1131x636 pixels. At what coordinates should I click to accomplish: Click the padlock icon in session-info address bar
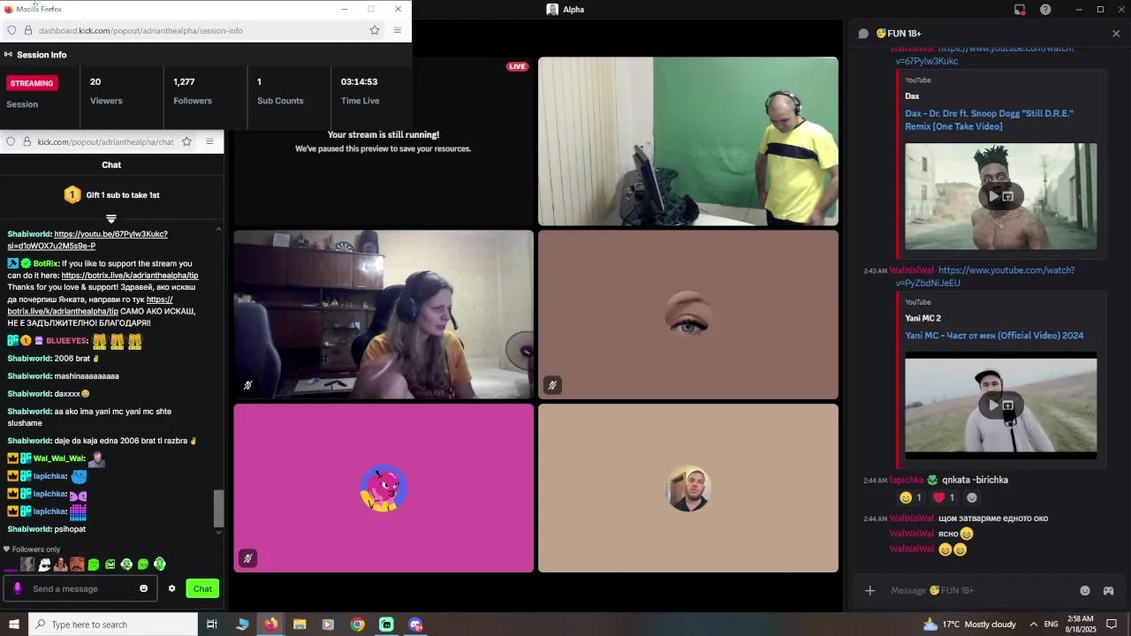pos(28,30)
